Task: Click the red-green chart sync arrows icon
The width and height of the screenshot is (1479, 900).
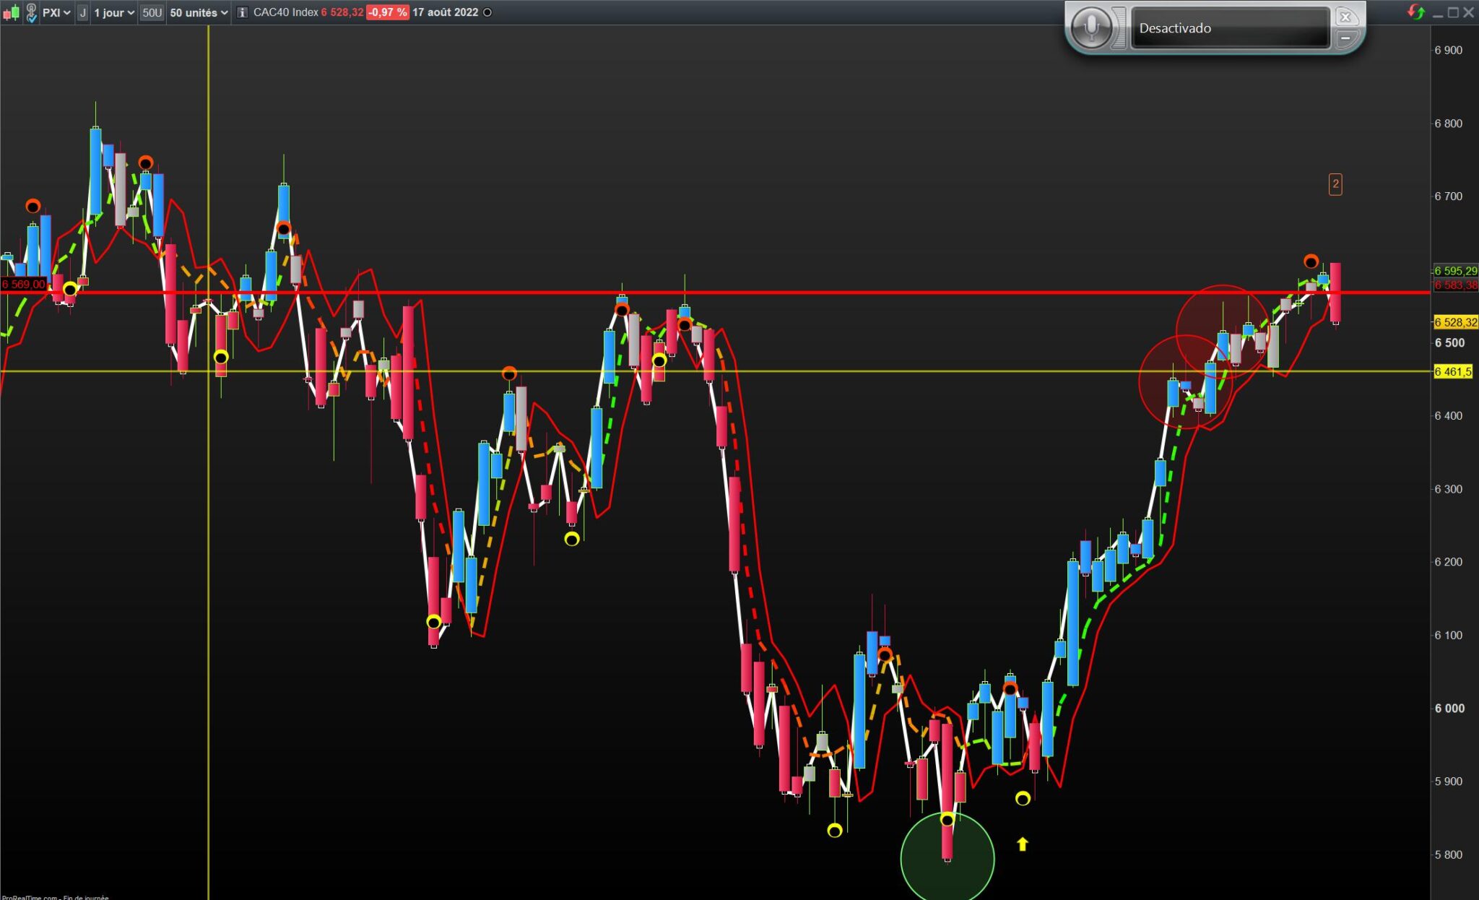Action: (x=1415, y=12)
